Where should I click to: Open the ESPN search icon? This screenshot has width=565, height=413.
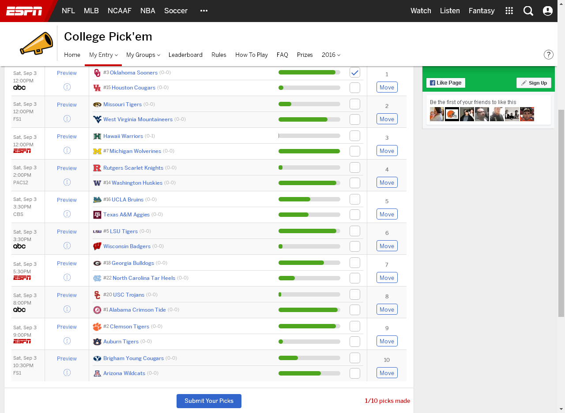[528, 11]
